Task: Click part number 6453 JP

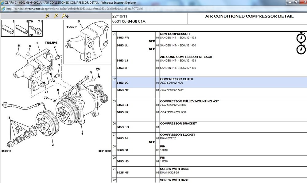Action: pyautogui.click(x=122, y=68)
